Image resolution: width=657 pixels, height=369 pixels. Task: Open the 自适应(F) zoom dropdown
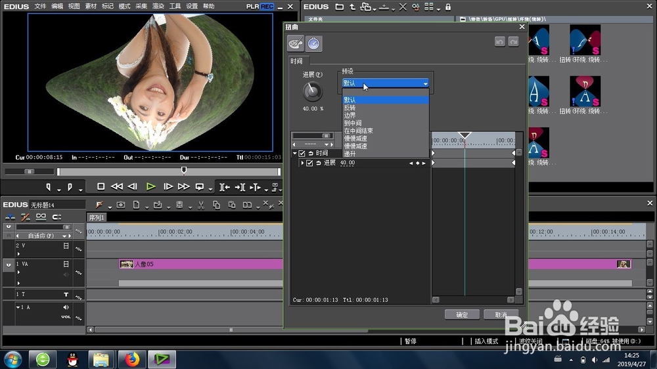coord(64,236)
